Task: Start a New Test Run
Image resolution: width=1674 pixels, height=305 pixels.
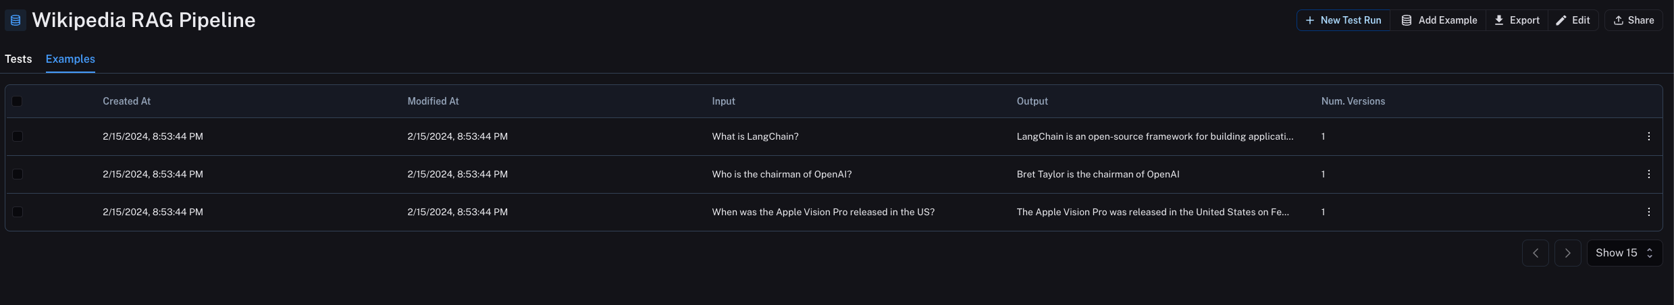Action: (x=1343, y=20)
